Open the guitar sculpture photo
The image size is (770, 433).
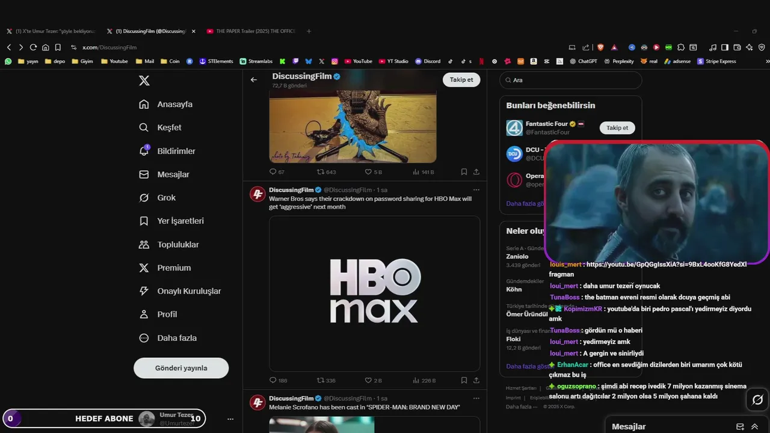353,127
